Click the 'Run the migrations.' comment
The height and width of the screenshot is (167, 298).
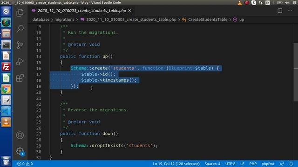(x=93, y=32)
